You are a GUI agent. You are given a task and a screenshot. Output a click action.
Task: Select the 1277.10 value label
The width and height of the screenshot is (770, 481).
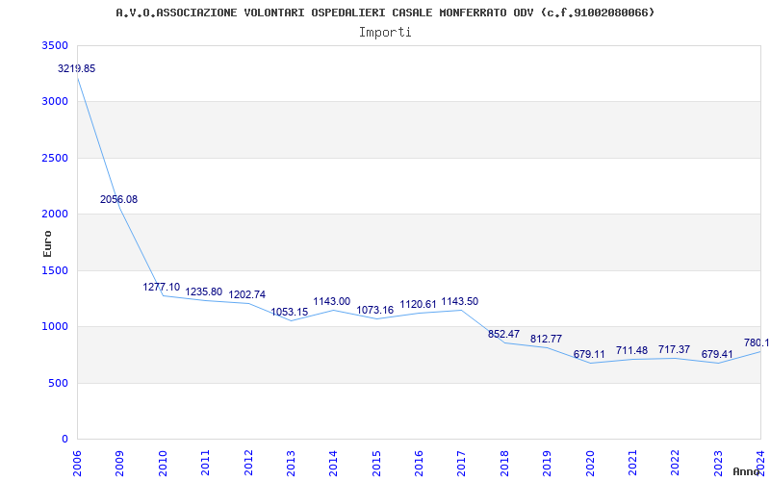pos(162,287)
